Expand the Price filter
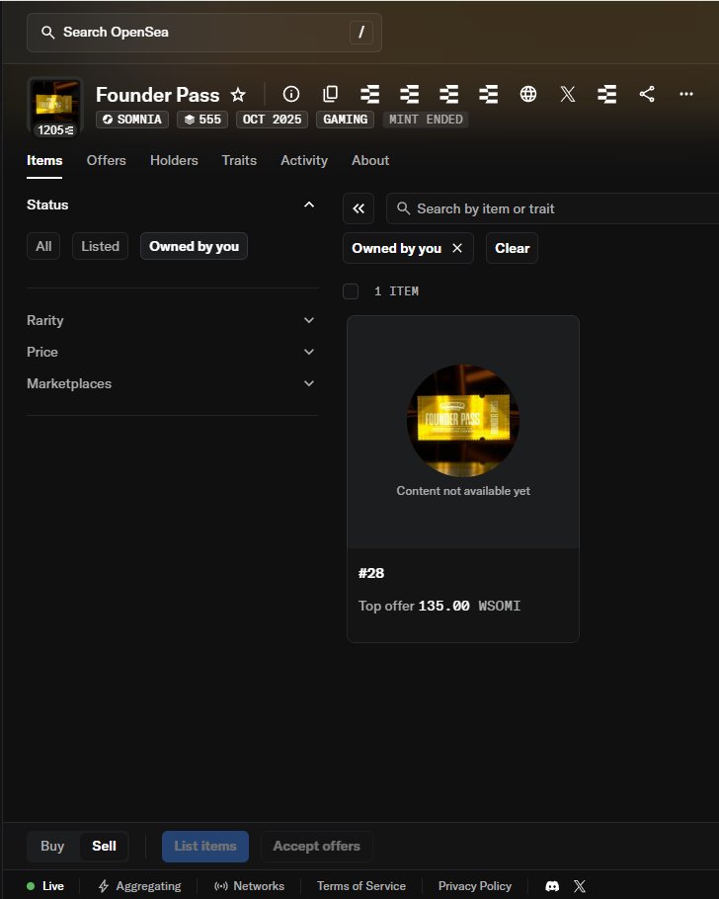The height and width of the screenshot is (899, 719). pos(172,352)
